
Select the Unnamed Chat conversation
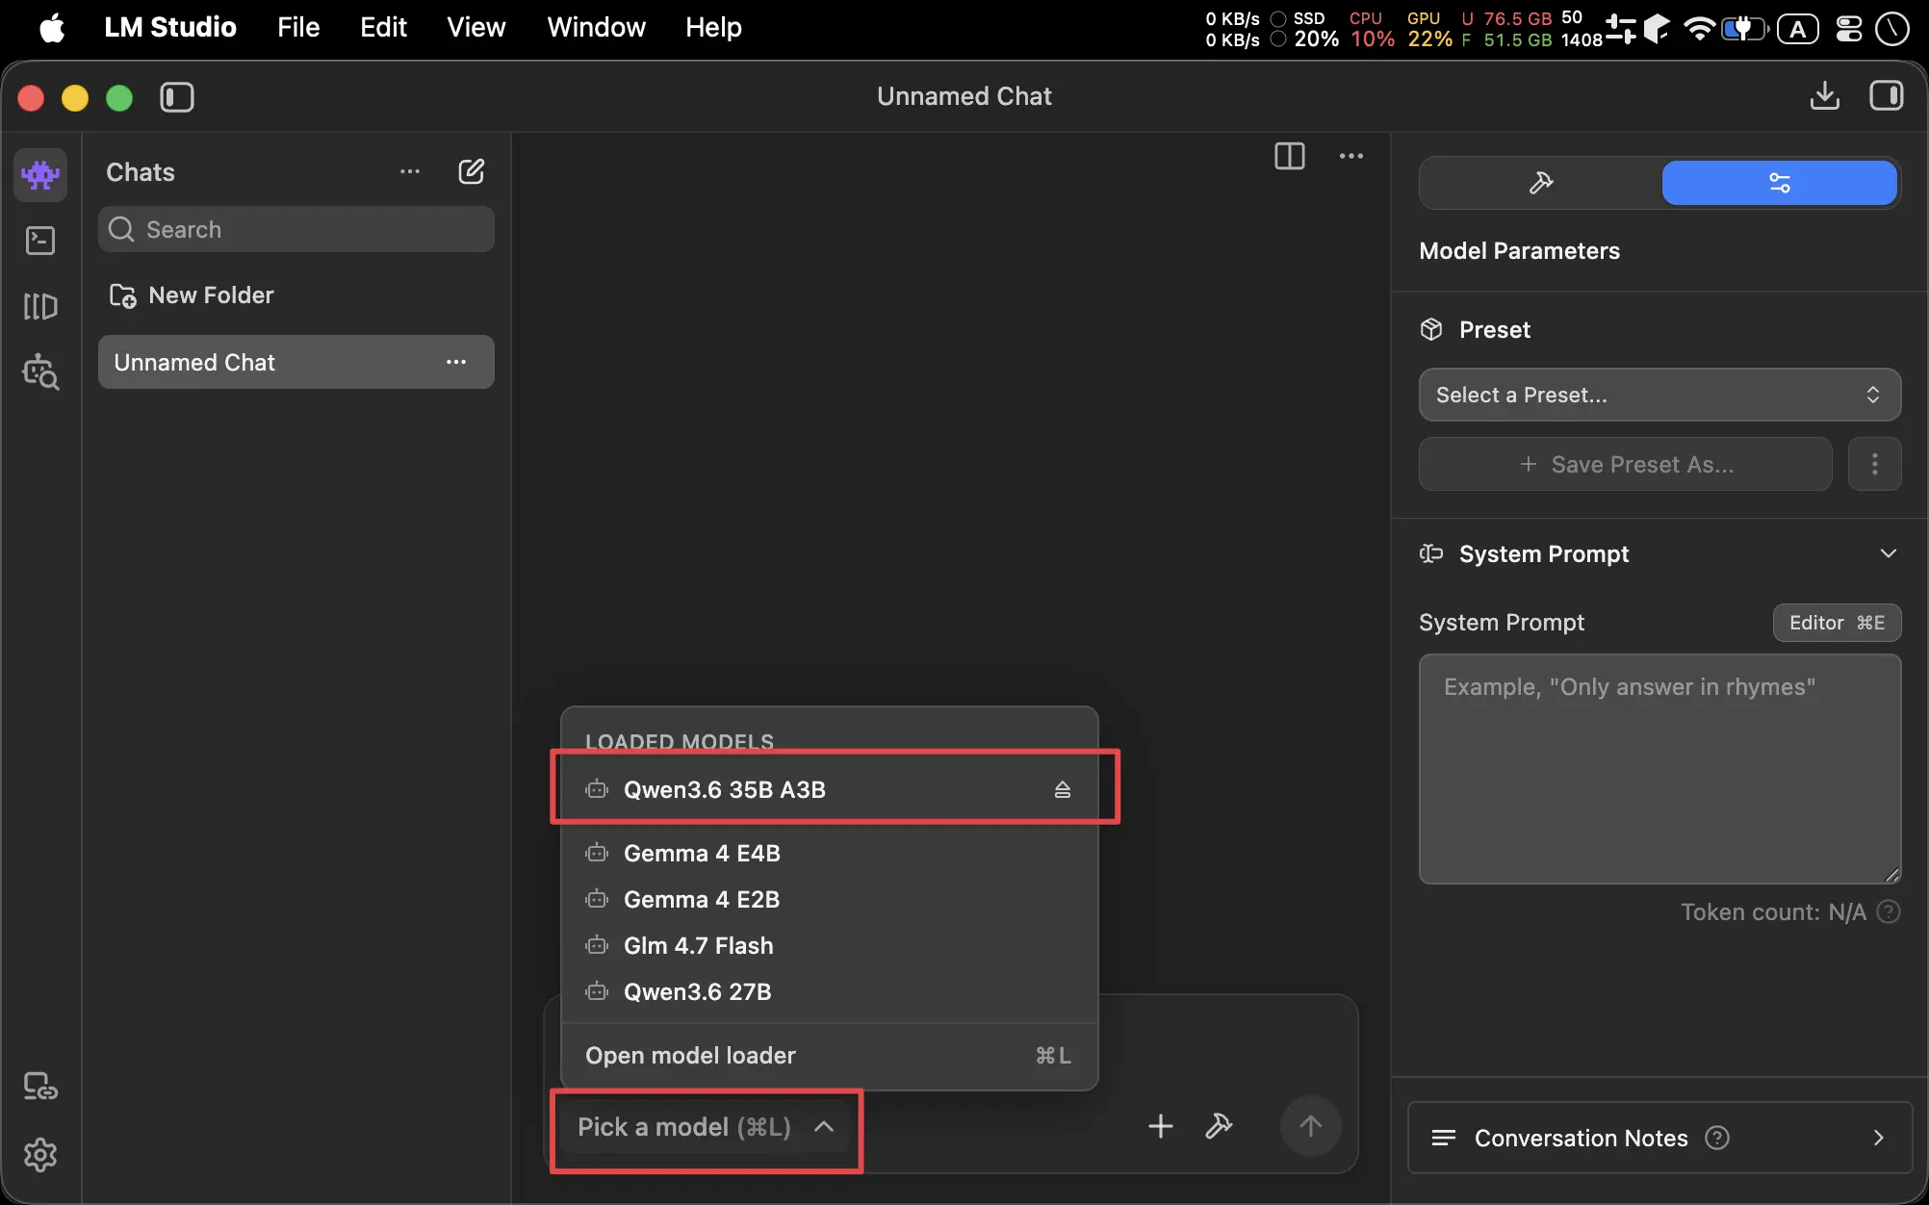tap(296, 362)
